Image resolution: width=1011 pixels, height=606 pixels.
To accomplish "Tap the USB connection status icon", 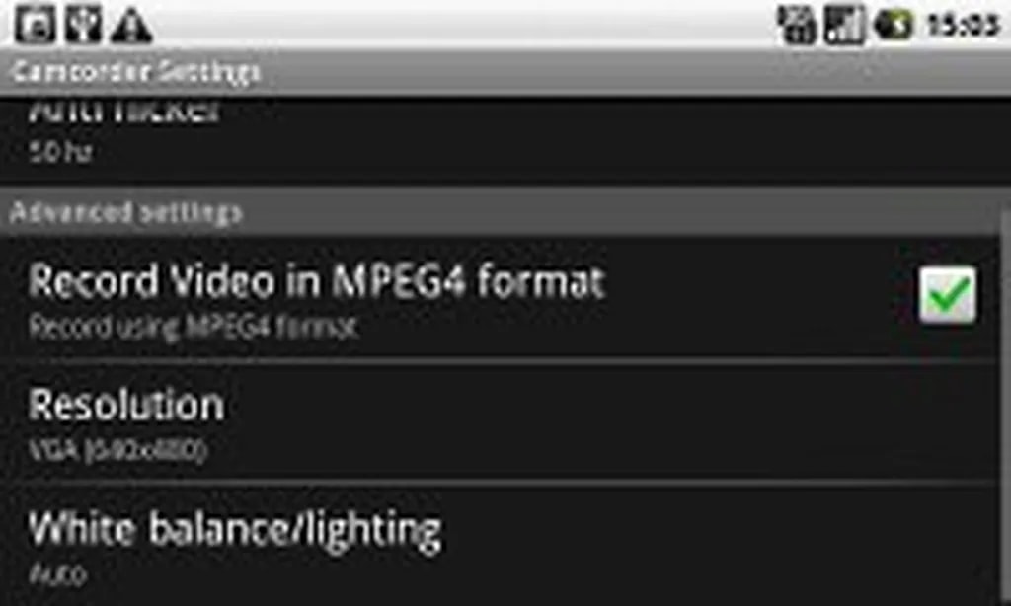I will click(83, 26).
